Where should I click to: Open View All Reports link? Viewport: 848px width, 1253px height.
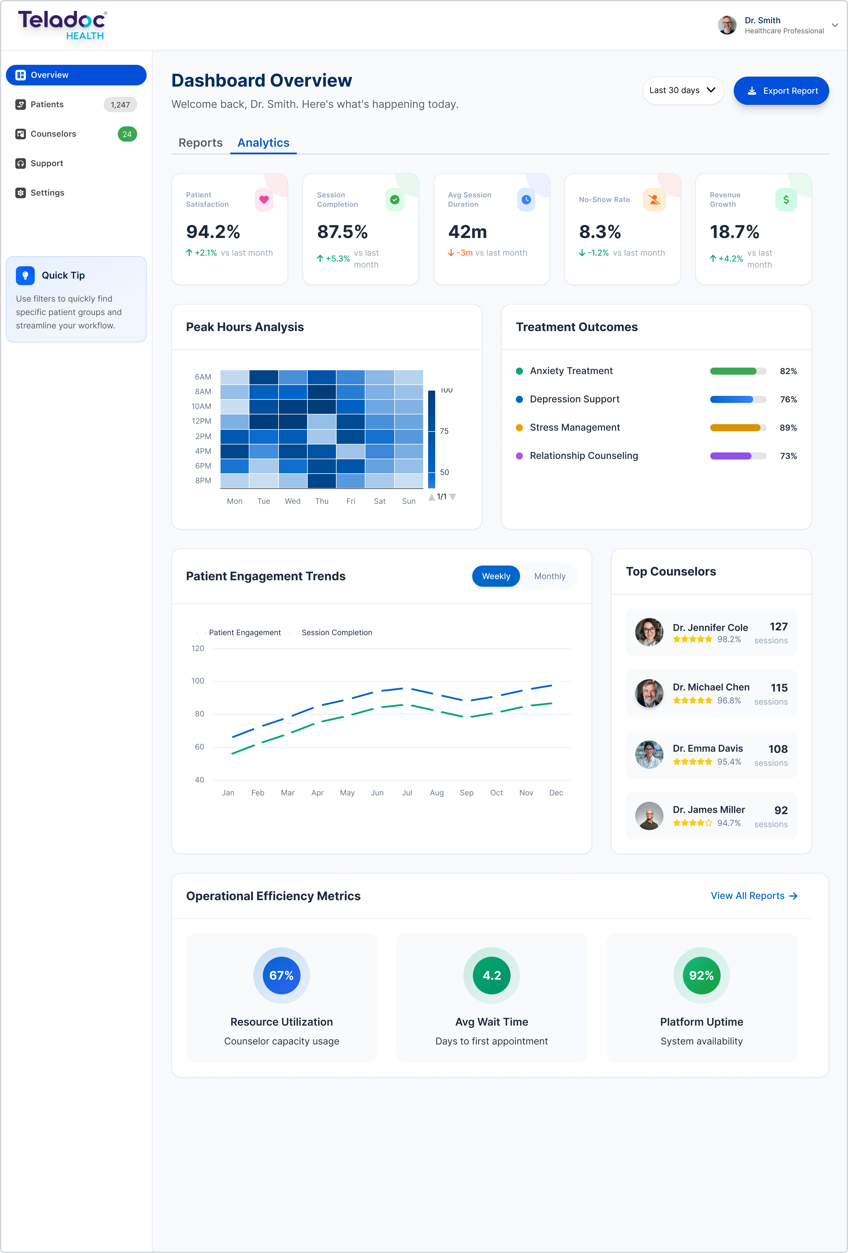click(x=753, y=895)
